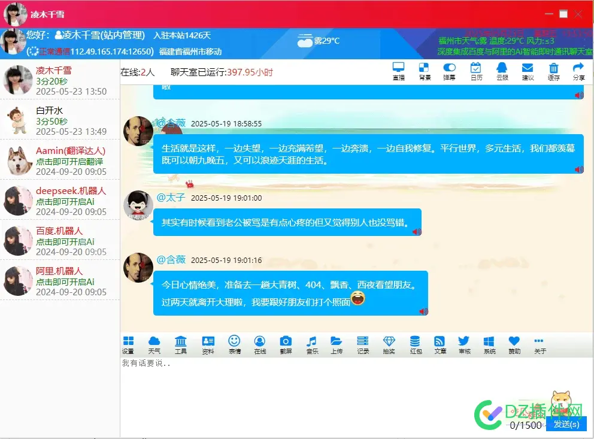This screenshot has width=594, height=439.
Task: Click the 正常通信 connection status text
Action: pyautogui.click(x=54, y=52)
